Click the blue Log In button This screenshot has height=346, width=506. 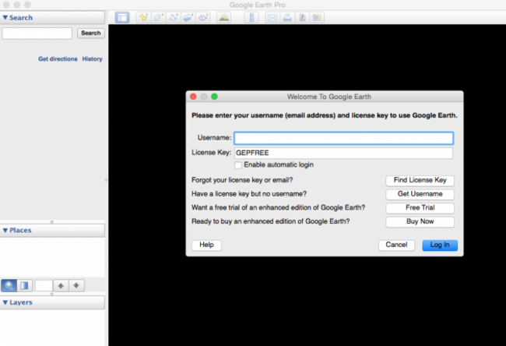440,245
